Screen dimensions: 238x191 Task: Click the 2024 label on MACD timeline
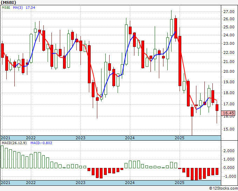pyautogui.click(x=130, y=183)
